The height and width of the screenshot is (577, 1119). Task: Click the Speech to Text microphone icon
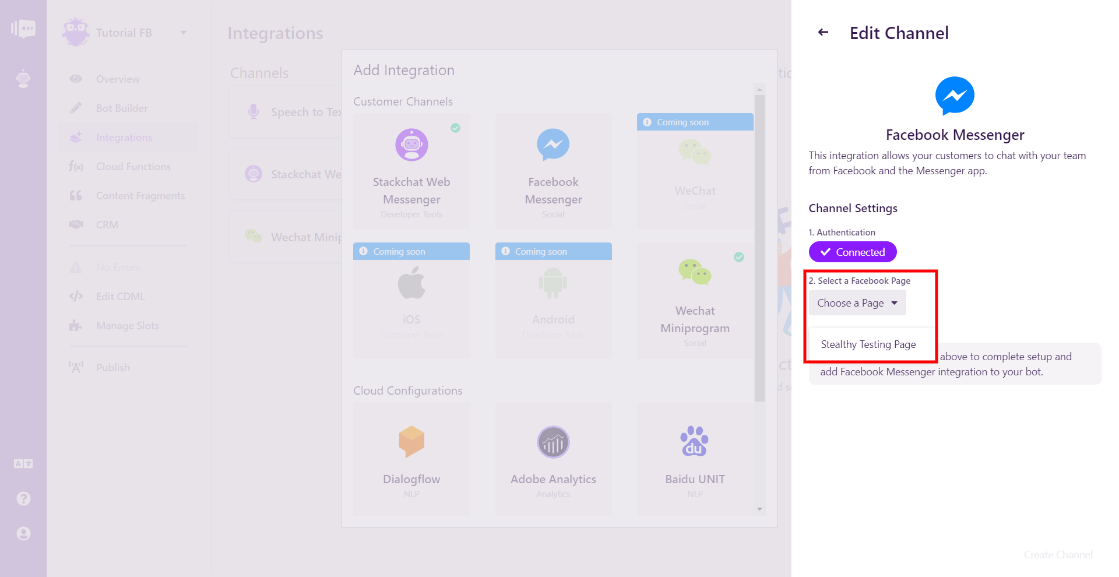[253, 111]
